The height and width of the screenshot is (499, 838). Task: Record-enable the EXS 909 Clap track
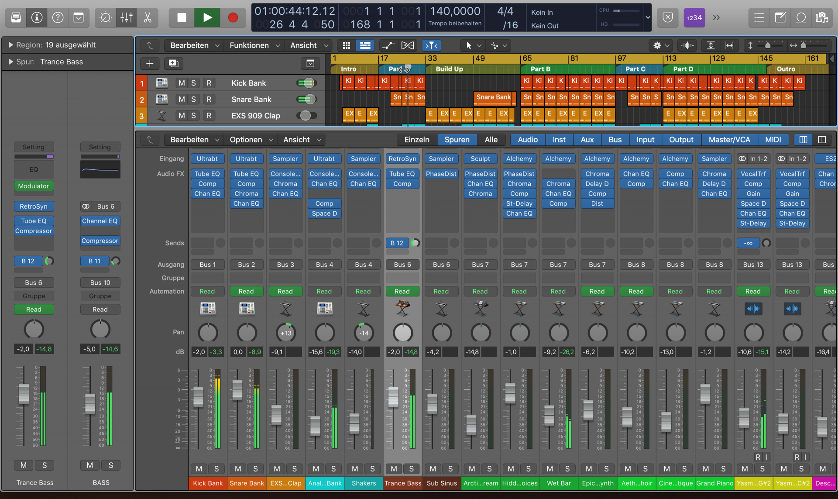[209, 116]
